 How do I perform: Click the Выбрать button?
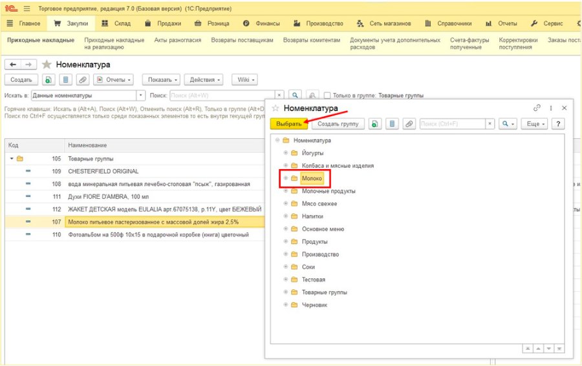tap(289, 124)
